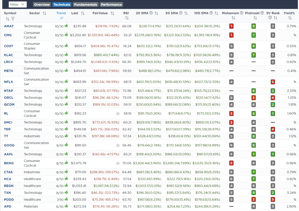Screen dimensions: 299x211
Task: Click AMAT's green thumbs-up trend icon
Action: coord(66,26)
